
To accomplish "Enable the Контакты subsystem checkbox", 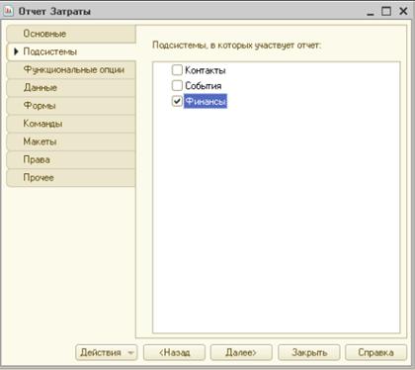I will coord(177,70).
